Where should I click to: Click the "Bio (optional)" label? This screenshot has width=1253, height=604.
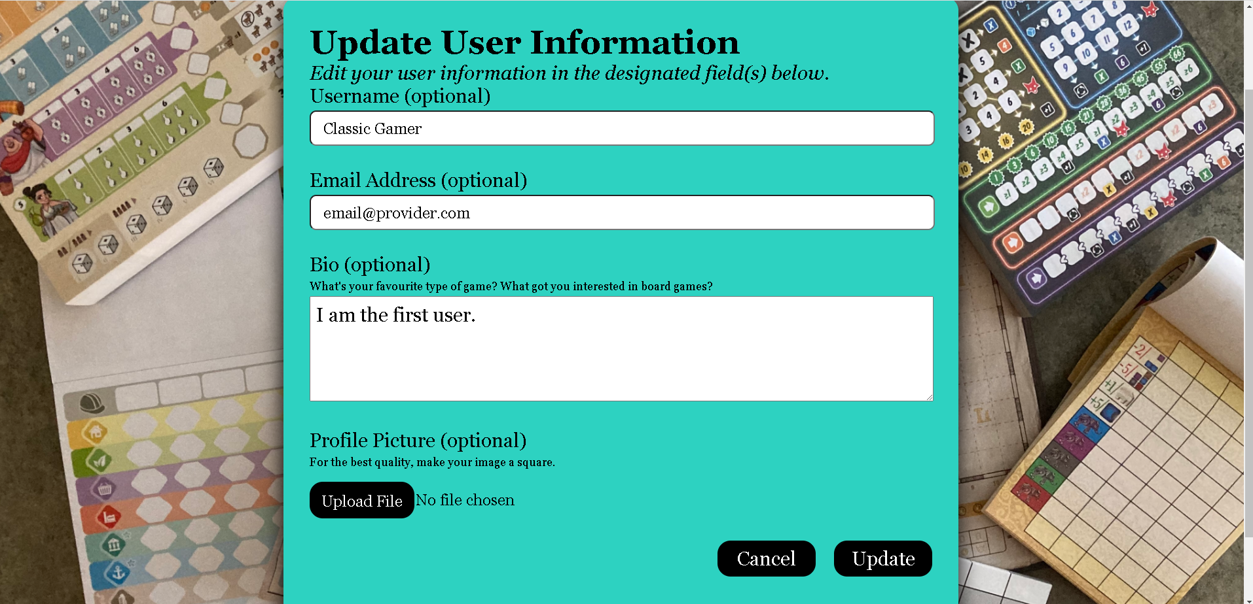click(x=370, y=265)
